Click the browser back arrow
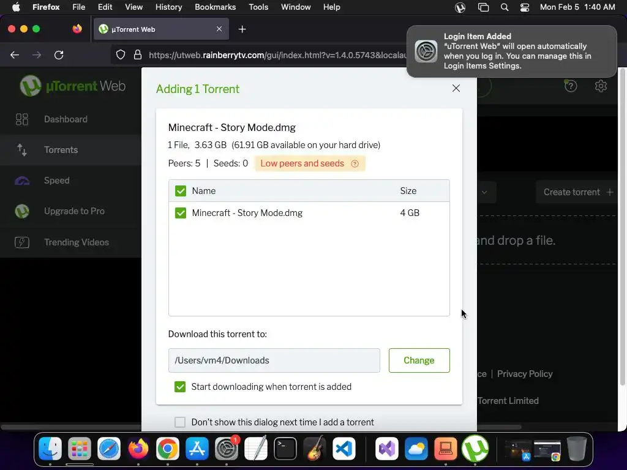The width and height of the screenshot is (627, 470). click(x=15, y=54)
